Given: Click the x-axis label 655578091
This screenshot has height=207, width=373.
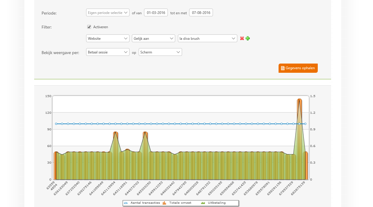Looking at the screenshot, I should 263,188.
